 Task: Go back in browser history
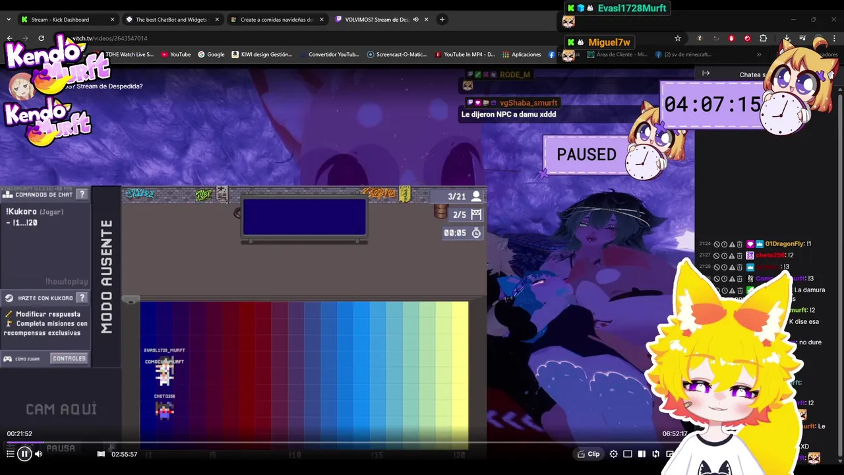(x=9, y=38)
